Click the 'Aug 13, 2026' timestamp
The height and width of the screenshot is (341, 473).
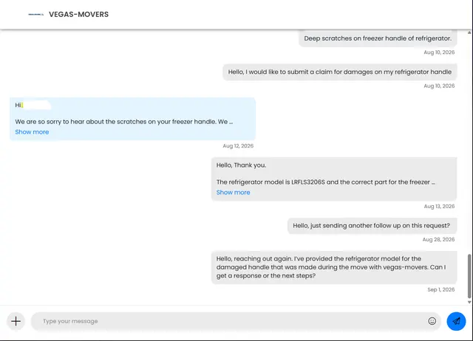439,207
